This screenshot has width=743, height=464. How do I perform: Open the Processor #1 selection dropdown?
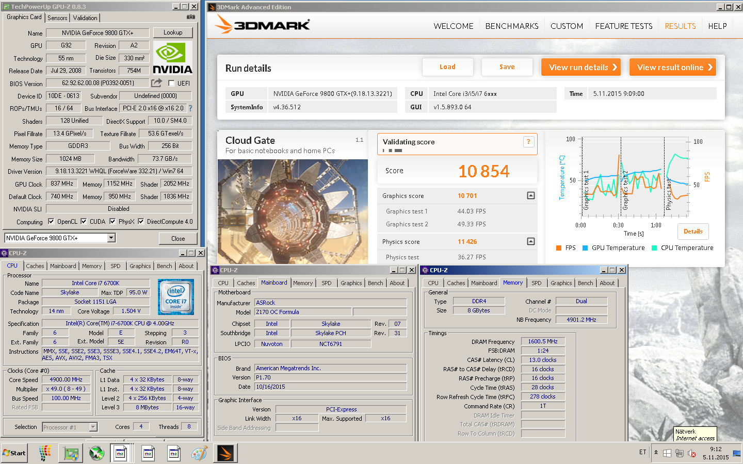pos(93,427)
